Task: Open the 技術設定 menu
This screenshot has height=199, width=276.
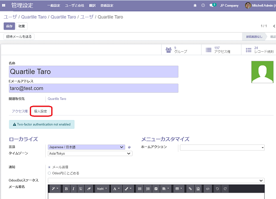Action: click(x=107, y=5)
